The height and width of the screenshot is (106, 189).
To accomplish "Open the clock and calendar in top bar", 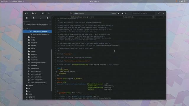I will 94,1.
